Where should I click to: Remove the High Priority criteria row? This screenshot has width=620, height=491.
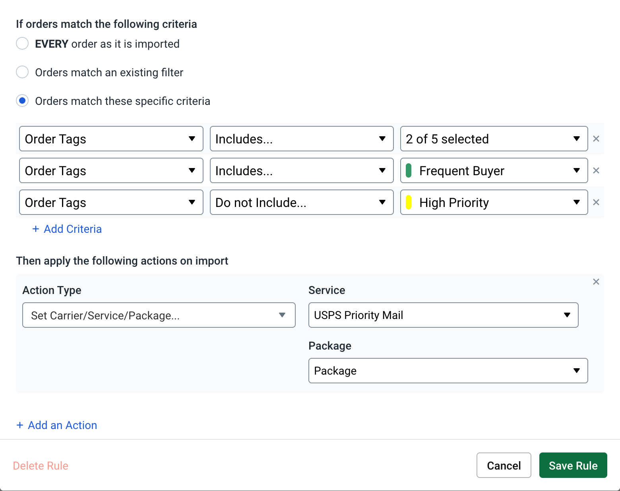[596, 202]
